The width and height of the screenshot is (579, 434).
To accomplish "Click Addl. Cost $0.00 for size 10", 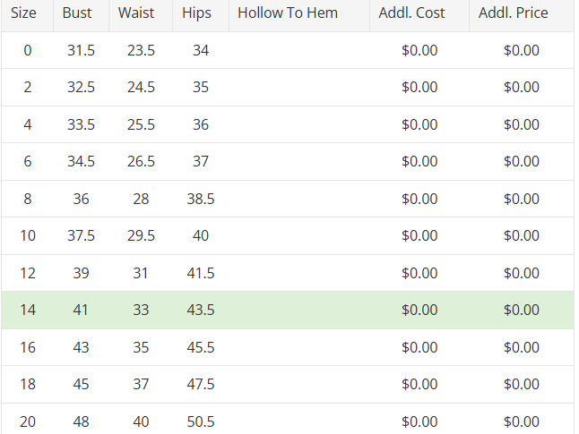I will (x=419, y=236).
